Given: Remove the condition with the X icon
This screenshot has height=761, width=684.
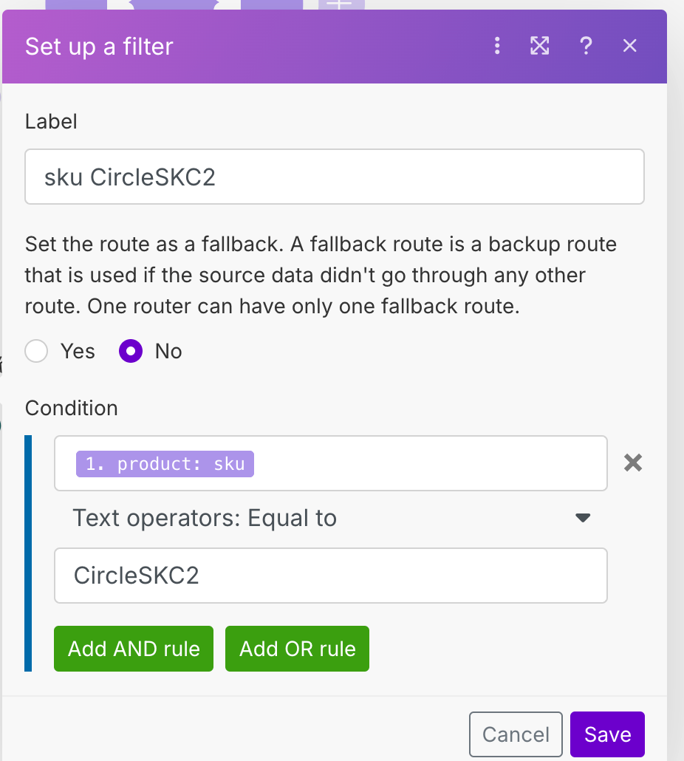Looking at the screenshot, I should click(x=633, y=463).
